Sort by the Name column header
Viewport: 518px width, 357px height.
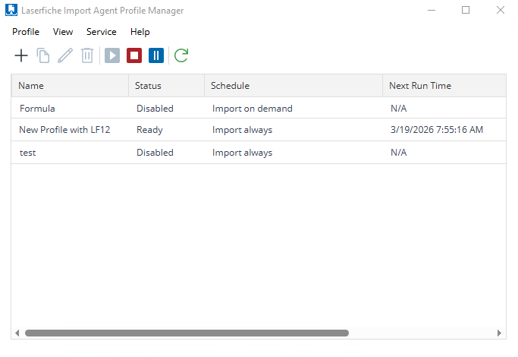click(70, 86)
